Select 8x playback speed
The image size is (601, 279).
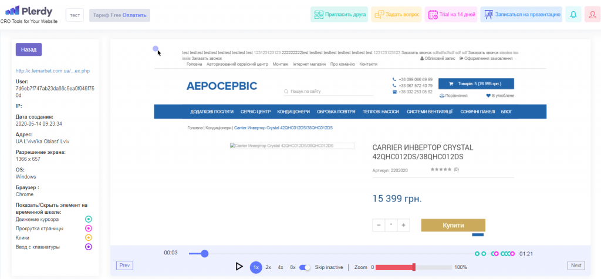292,267
